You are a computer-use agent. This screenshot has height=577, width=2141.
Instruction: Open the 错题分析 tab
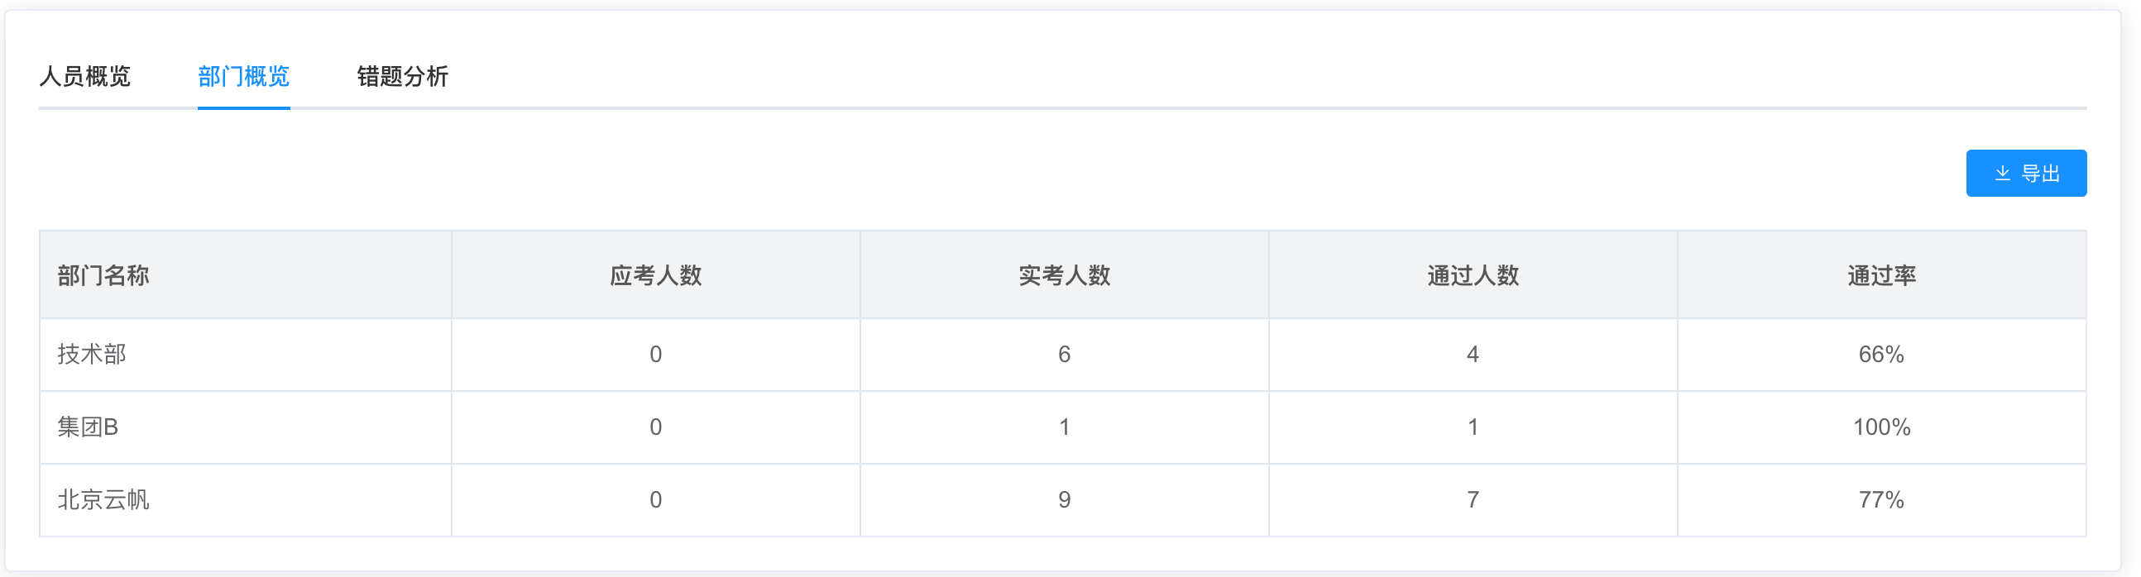point(402,76)
